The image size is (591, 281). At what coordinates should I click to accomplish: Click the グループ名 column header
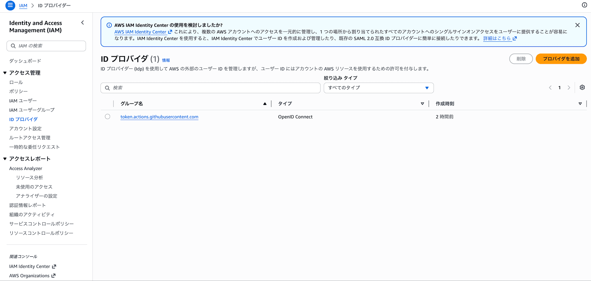click(x=131, y=104)
